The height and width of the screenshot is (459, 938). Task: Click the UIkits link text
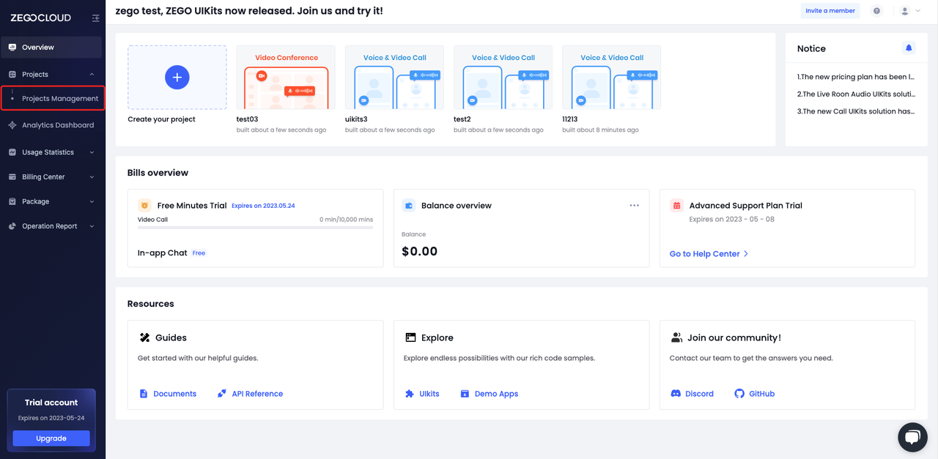pyautogui.click(x=429, y=394)
